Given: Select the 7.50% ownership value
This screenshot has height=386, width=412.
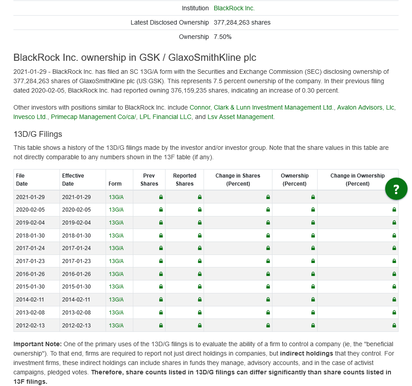Looking at the screenshot, I should point(223,37).
